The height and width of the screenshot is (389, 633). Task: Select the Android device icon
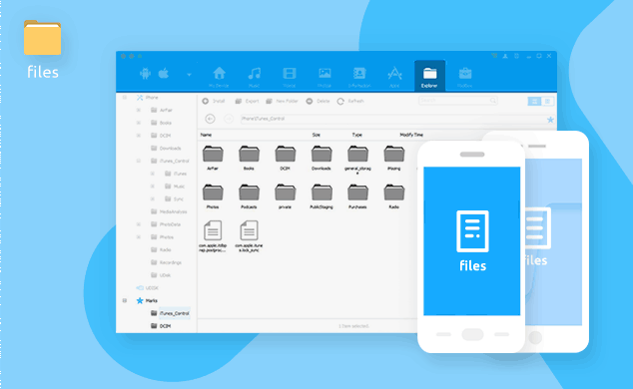pos(145,74)
